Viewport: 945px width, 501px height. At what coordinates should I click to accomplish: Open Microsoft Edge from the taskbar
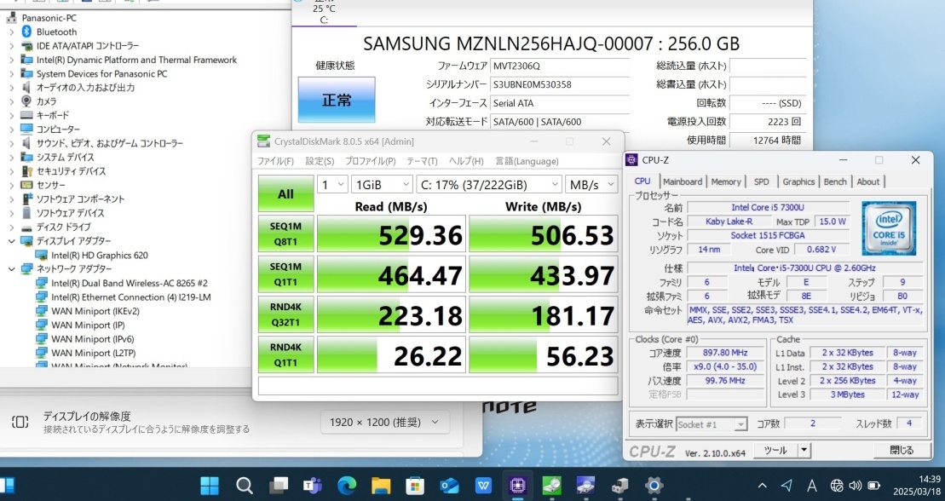pyautogui.click(x=347, y=485)
